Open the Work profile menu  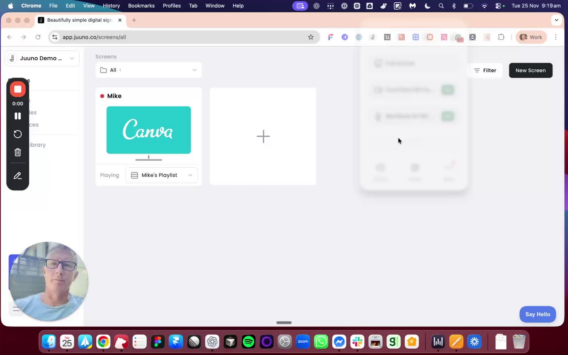pos(531,37)
